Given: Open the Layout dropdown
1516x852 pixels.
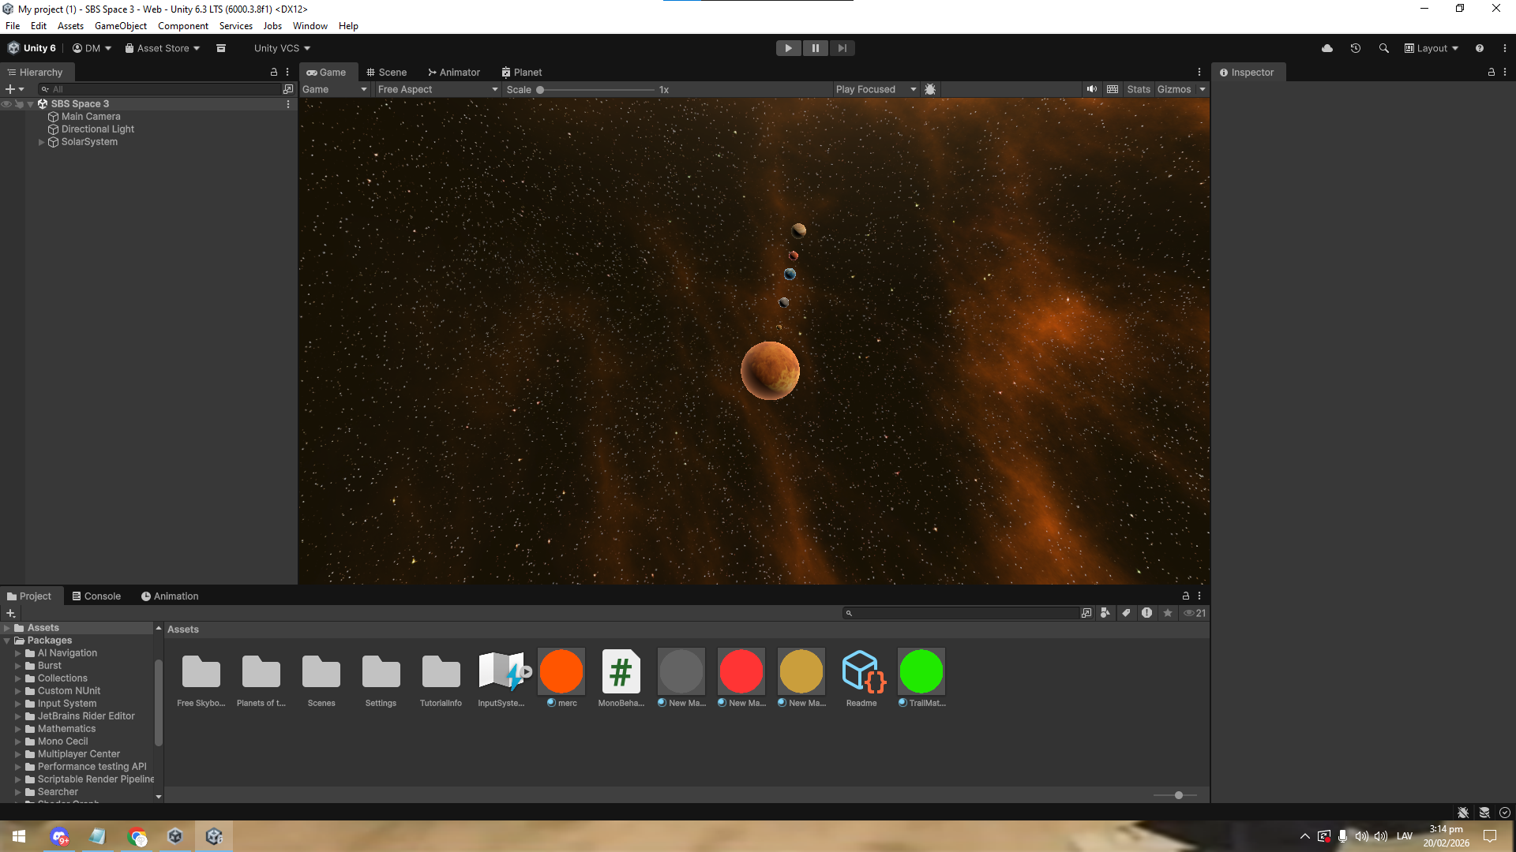Looking at the screenshot, I should [x=1431, y=48].
